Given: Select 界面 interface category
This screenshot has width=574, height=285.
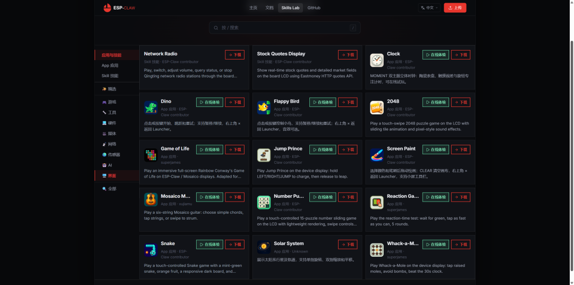Looking at the screenshot, I should 117,176.
